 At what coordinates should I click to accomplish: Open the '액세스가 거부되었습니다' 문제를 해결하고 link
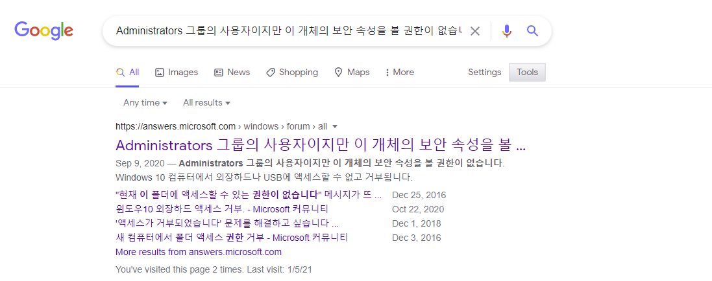228,224
